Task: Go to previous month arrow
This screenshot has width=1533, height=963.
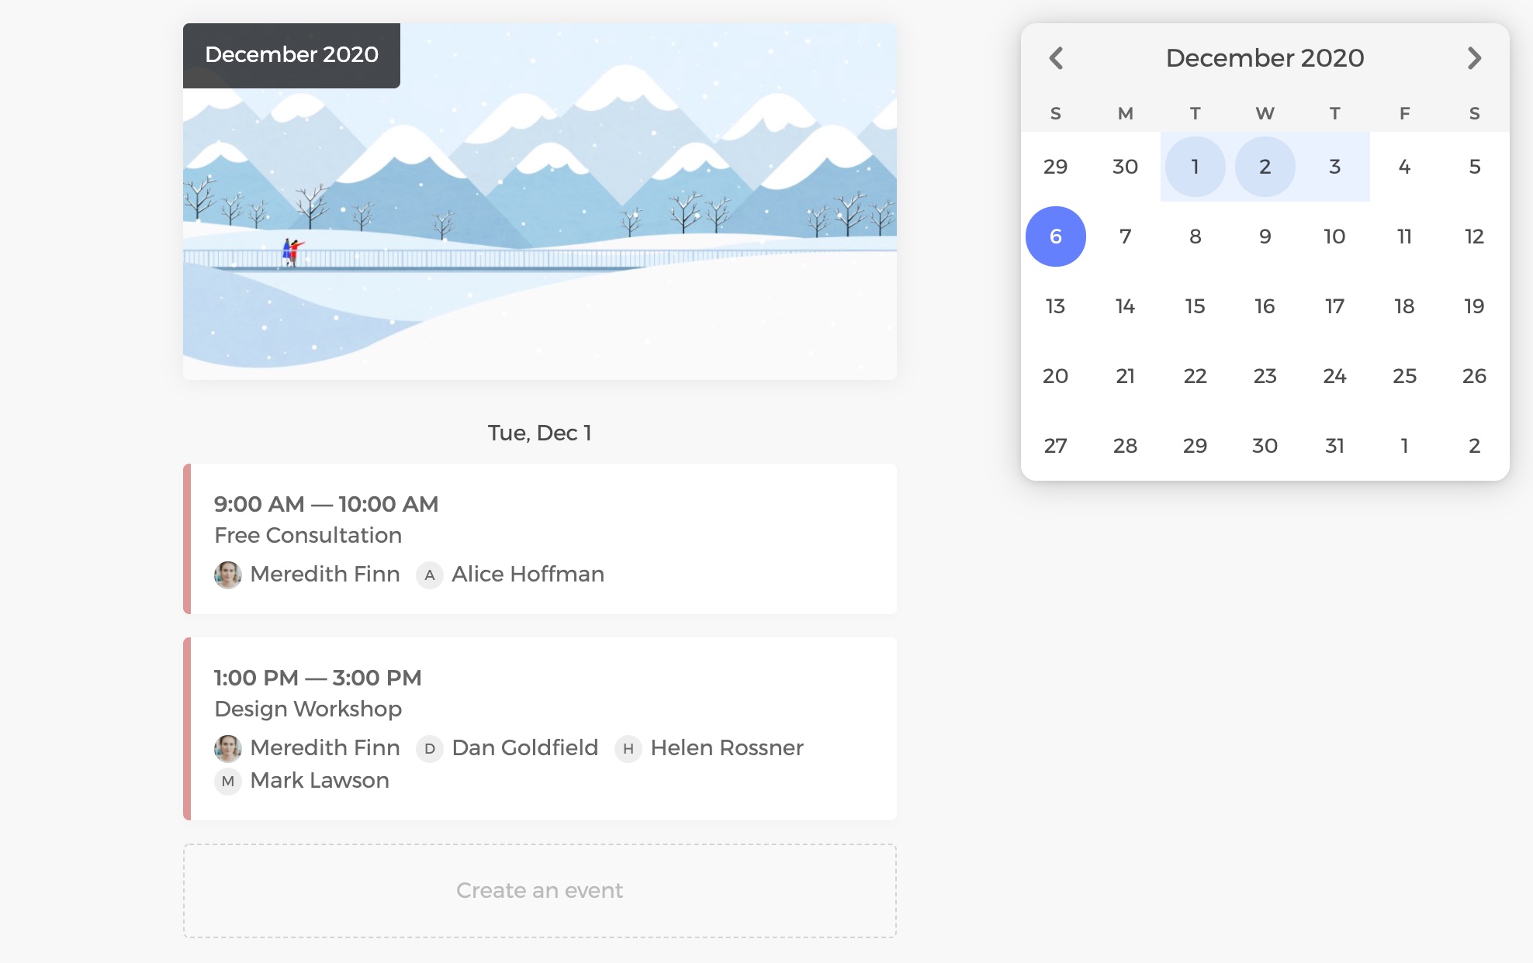Action: pos(1056,58)
